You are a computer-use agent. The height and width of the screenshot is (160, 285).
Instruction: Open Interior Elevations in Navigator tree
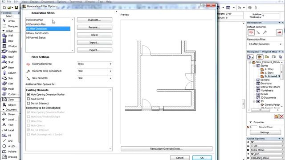[268, 87]
